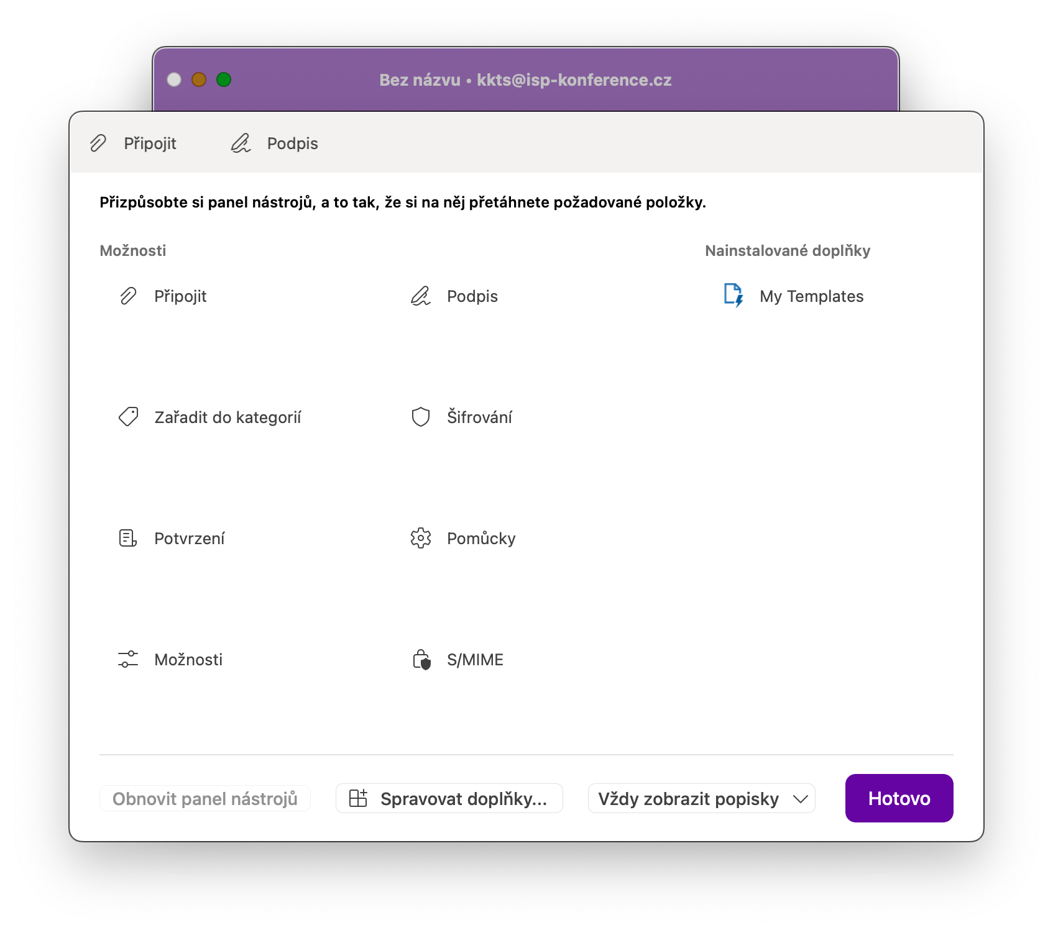This screenshot has height=933, width=1053.
Task: Click the Podpis label in the toolbar preview
Action: pyautogui.click(x=292, y=143)
